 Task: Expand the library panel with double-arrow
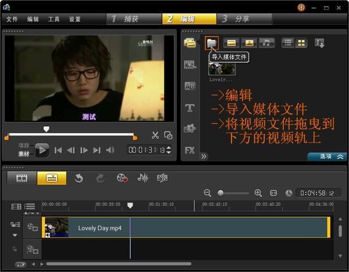tap(204, 156)
